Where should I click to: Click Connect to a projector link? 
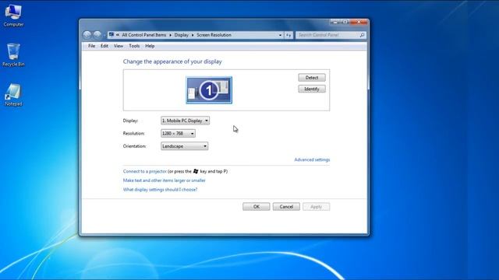(x=145, y=171)
